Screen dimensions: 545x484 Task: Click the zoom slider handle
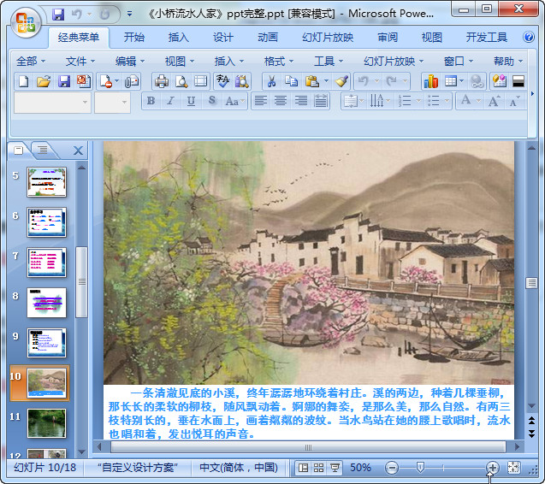click(420, 467)
